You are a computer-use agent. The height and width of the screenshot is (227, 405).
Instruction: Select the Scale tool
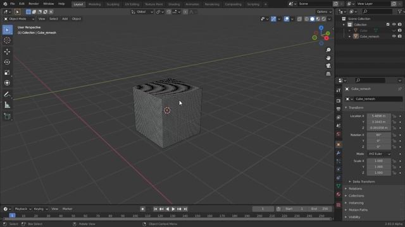7,73
